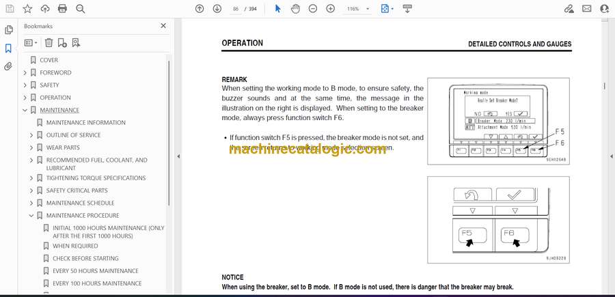The image size is (615, 297).
Task: Open EVERY 100 HOURS MAINTENANCE bookmark
Action: (x=97, y=283)
